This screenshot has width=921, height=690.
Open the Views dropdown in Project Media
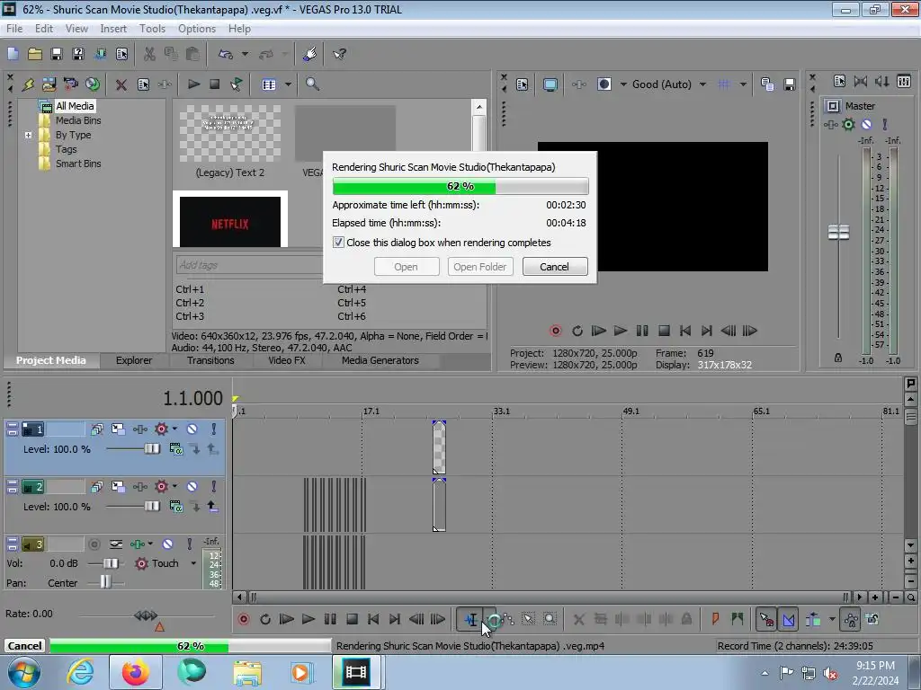click(288, 84)
